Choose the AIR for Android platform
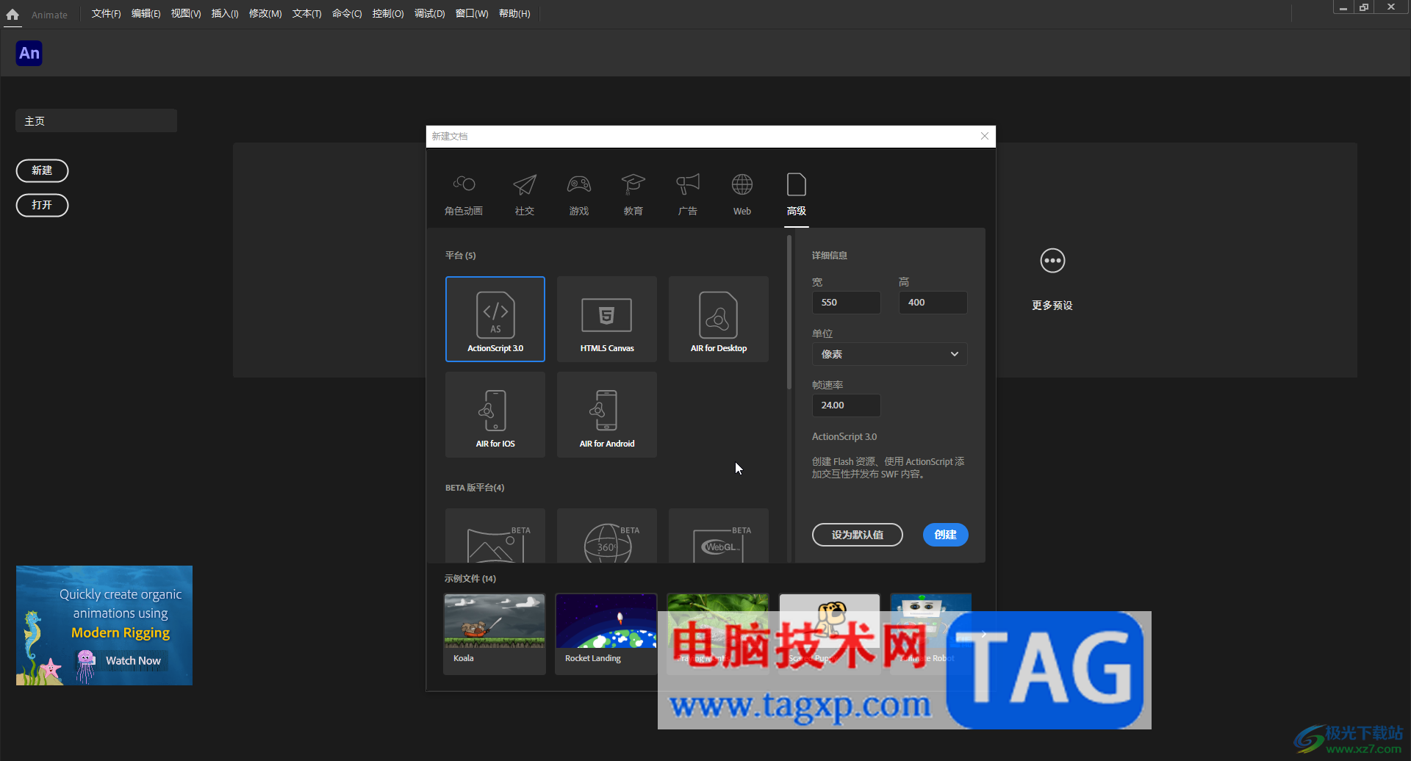This screenshot has height=761, width=1411. (x=607, y=414)
